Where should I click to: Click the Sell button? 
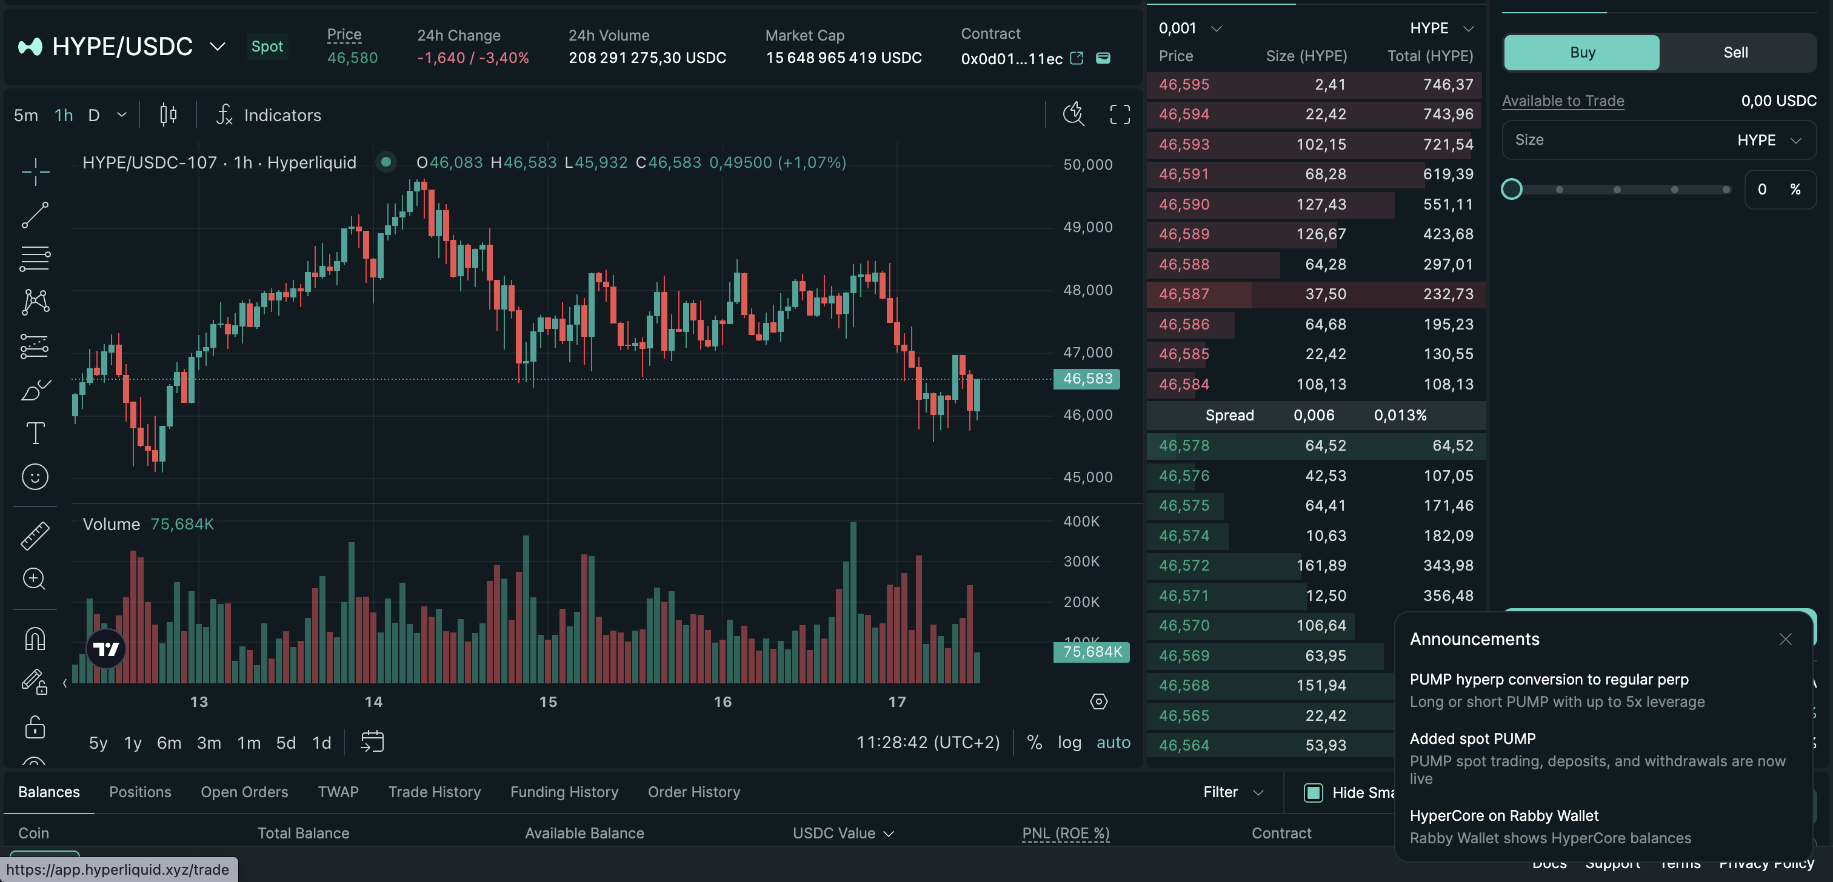[x=1735, y=53]
